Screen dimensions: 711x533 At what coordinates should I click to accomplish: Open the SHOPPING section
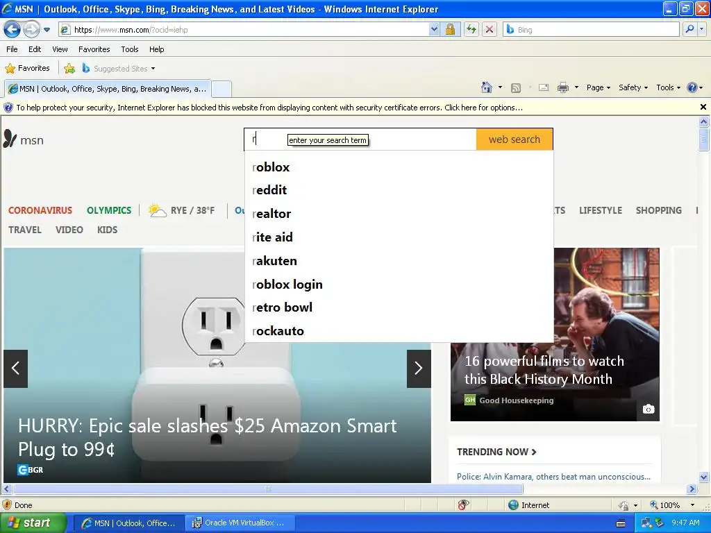coord(658,210)
